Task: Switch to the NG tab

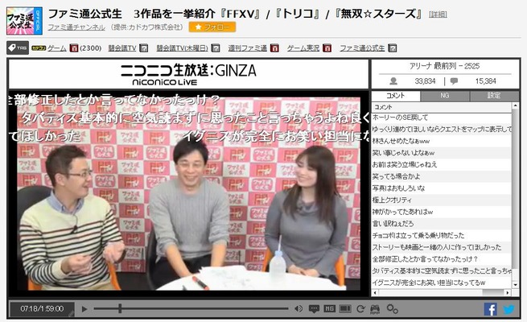Action: (444, 96)
